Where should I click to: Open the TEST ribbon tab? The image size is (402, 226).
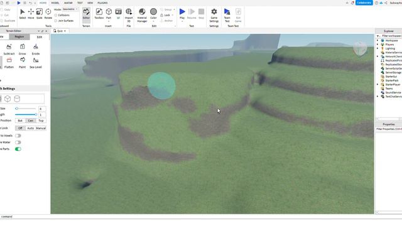point(80,3)
